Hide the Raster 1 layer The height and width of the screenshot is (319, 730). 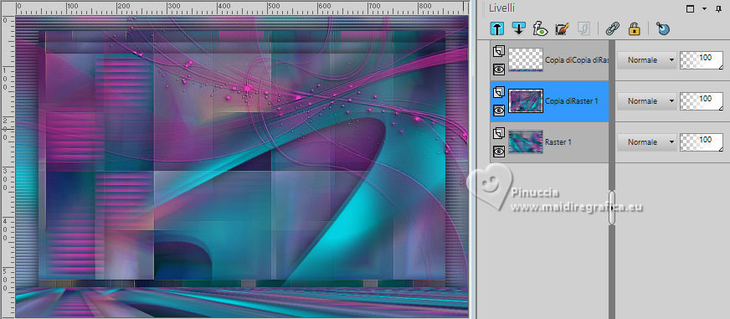coord(499,152)
